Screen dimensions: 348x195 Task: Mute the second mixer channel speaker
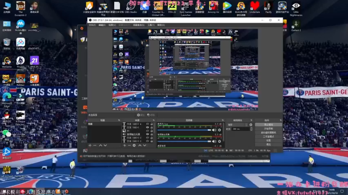214,141
